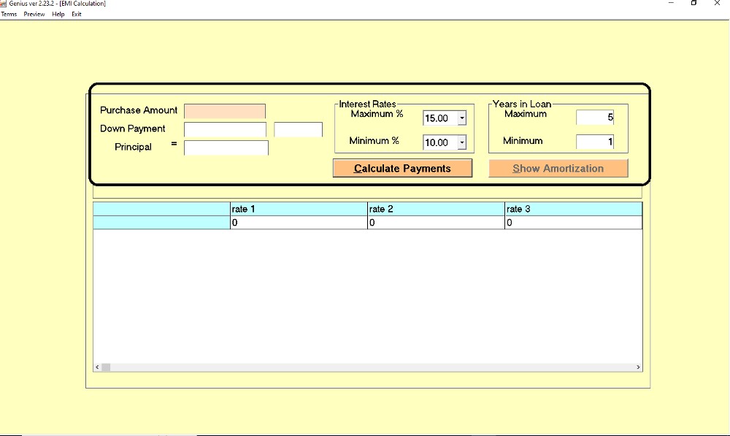Expand the Minimum % interest rate dropdown
The width and height of the screenshot is (730, 436).
point(461,142)
